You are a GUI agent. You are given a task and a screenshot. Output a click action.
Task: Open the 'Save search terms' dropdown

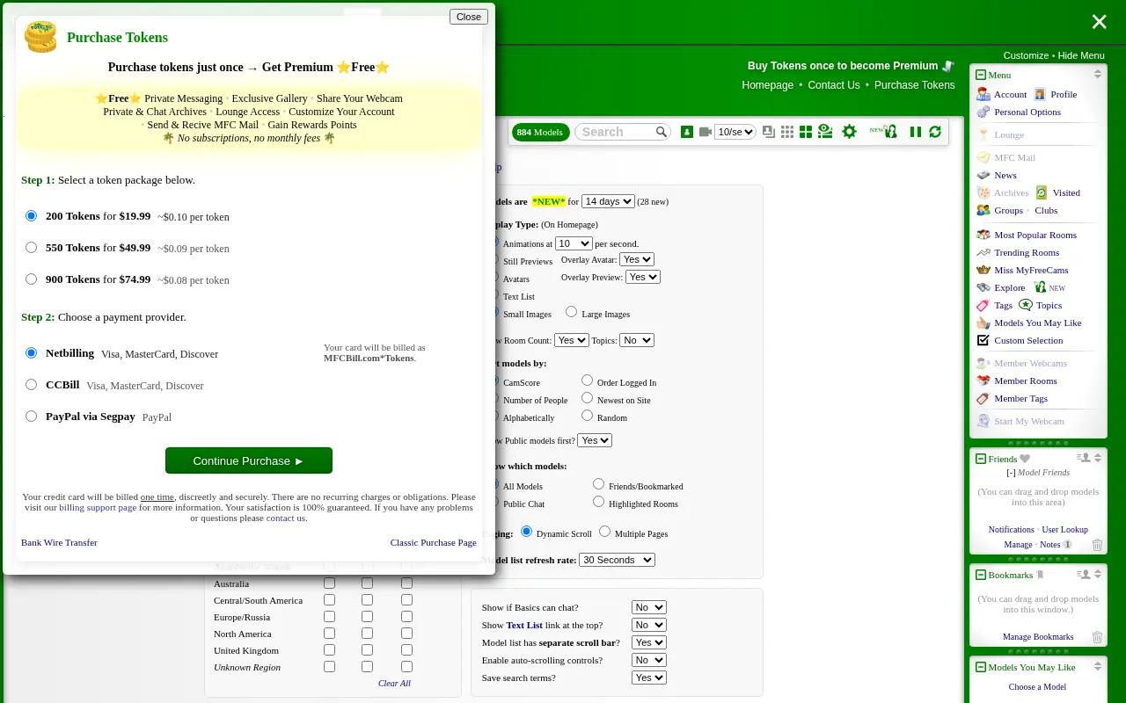click(649, 678)
